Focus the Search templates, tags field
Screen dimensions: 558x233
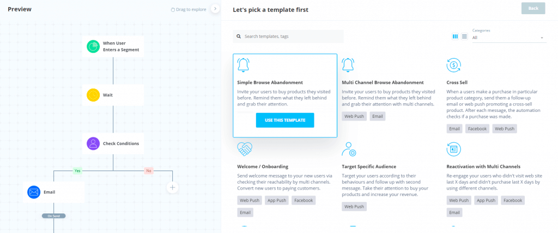click(292, 36)
